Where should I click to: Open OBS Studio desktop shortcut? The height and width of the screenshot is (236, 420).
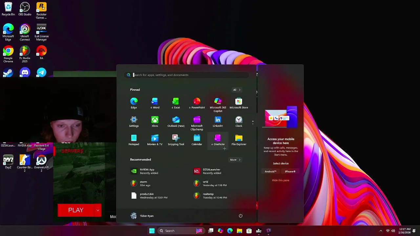point(25,9)
